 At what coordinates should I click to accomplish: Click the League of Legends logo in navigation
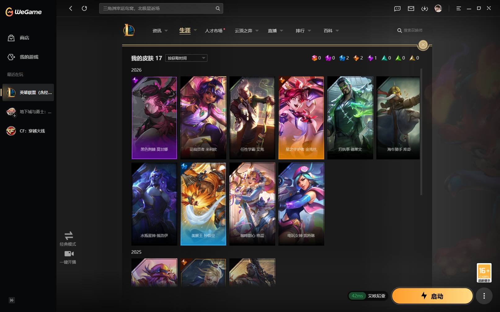[129, 30]
